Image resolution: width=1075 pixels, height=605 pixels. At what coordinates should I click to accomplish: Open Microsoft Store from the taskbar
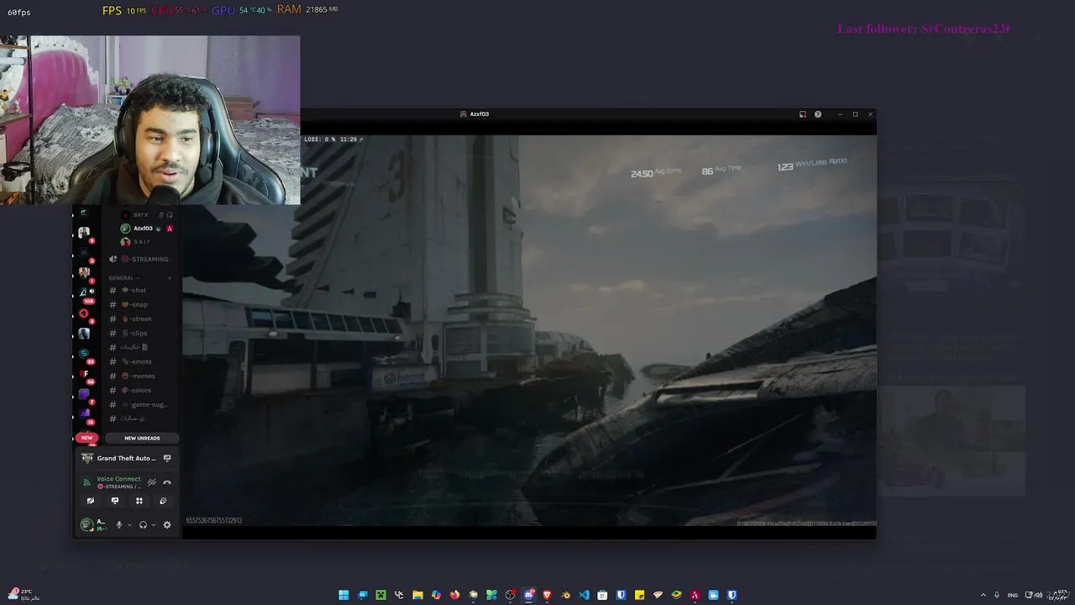(x=602, y=595)
